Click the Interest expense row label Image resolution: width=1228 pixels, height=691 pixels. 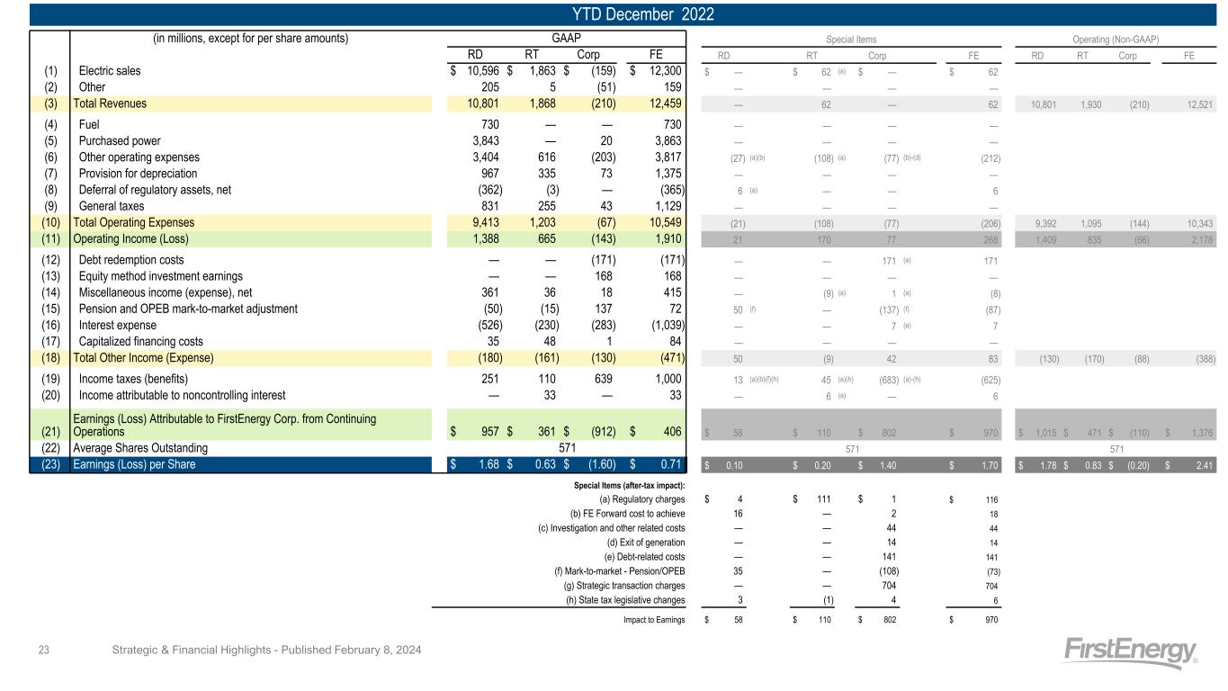point(122,324)
